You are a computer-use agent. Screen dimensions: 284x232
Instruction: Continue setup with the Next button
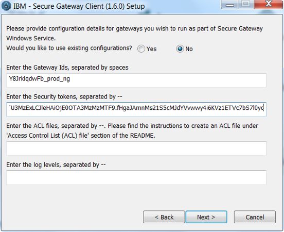[x=206, y=217]
